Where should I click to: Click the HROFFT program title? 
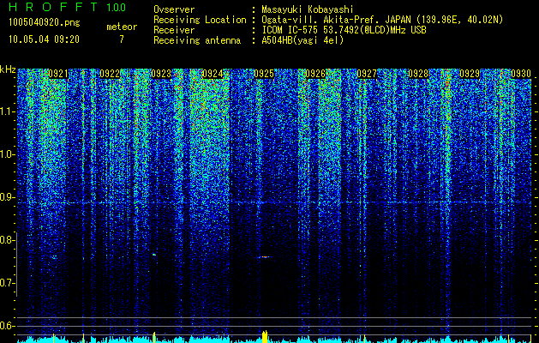(53, 7)
